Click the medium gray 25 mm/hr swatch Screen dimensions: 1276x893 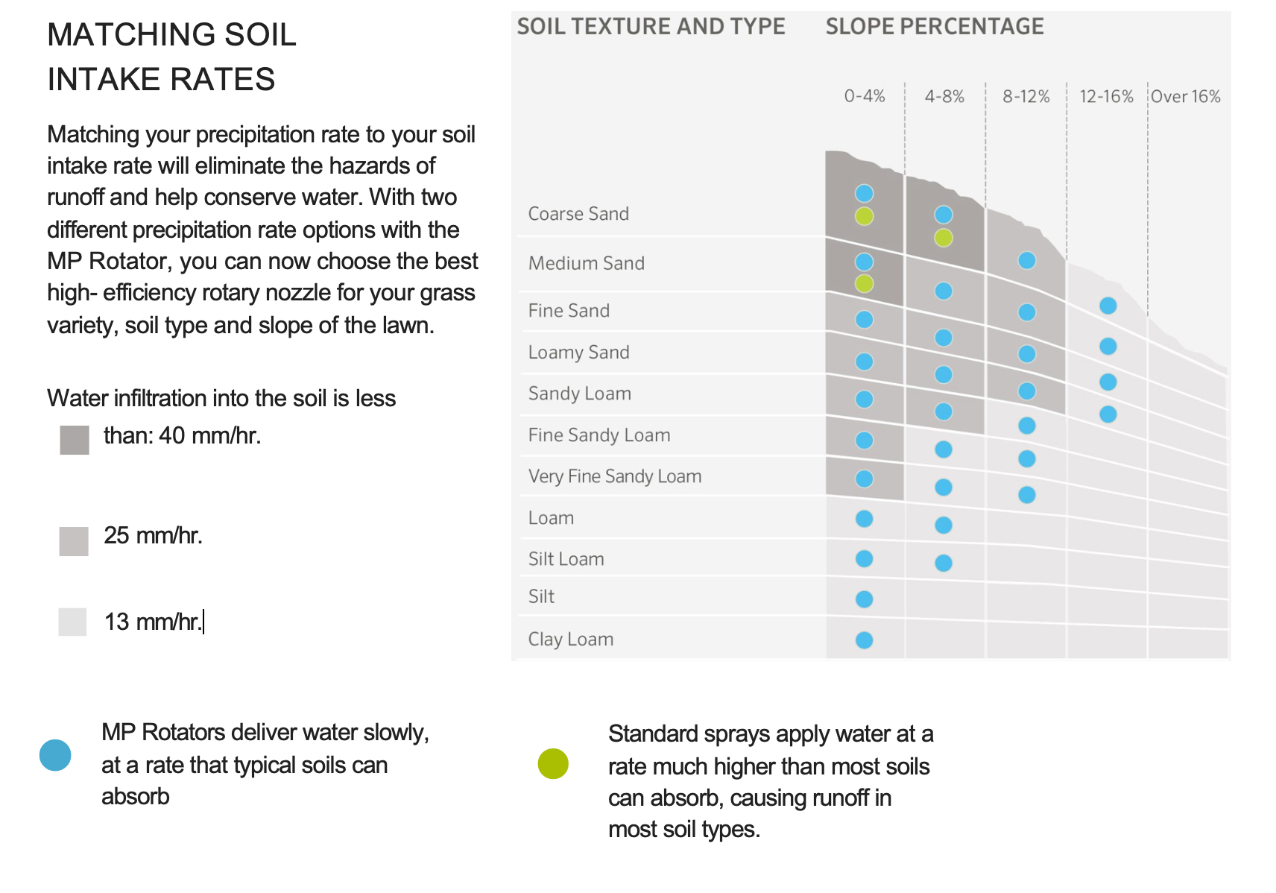[x=74, y=541]
